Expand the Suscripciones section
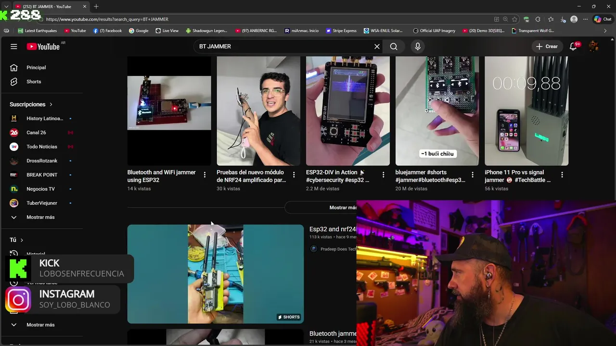Screen dimensions: 616x346 coord(31,104)
